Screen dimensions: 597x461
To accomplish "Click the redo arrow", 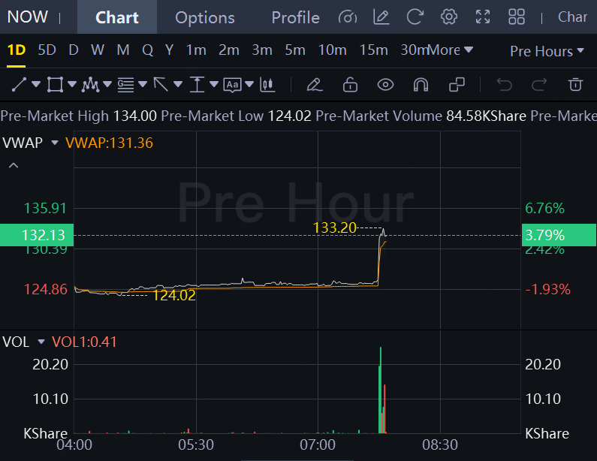I will [539, 85].
